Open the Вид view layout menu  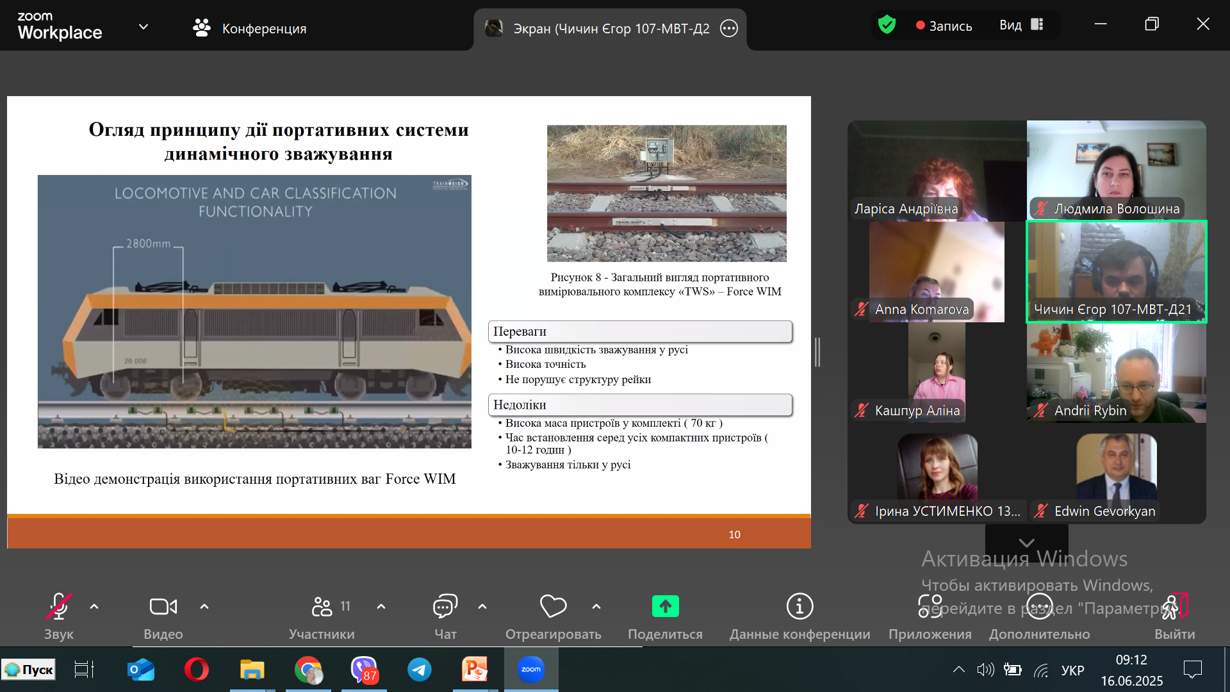[x=1021, y=25]
